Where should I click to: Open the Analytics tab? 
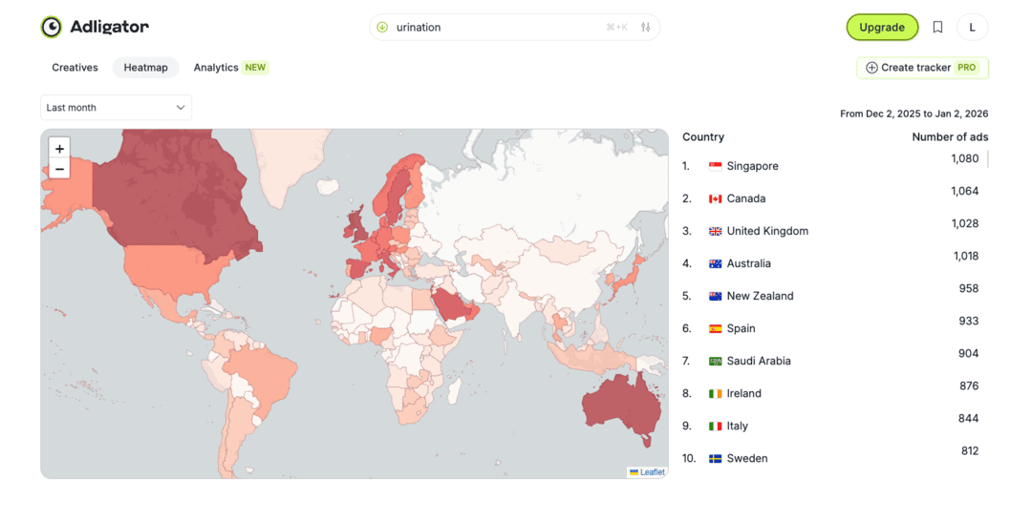tap(216, 68)
